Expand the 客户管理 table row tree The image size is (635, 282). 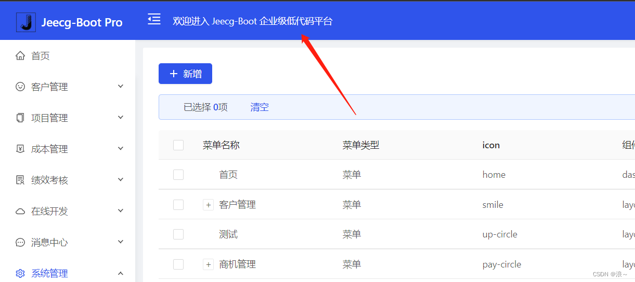(208, 205)
